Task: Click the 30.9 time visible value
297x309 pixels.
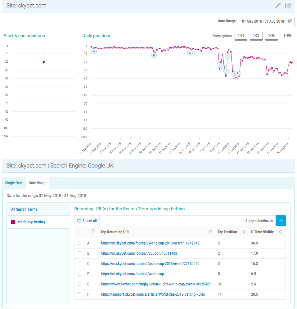Action: (254, 243)
